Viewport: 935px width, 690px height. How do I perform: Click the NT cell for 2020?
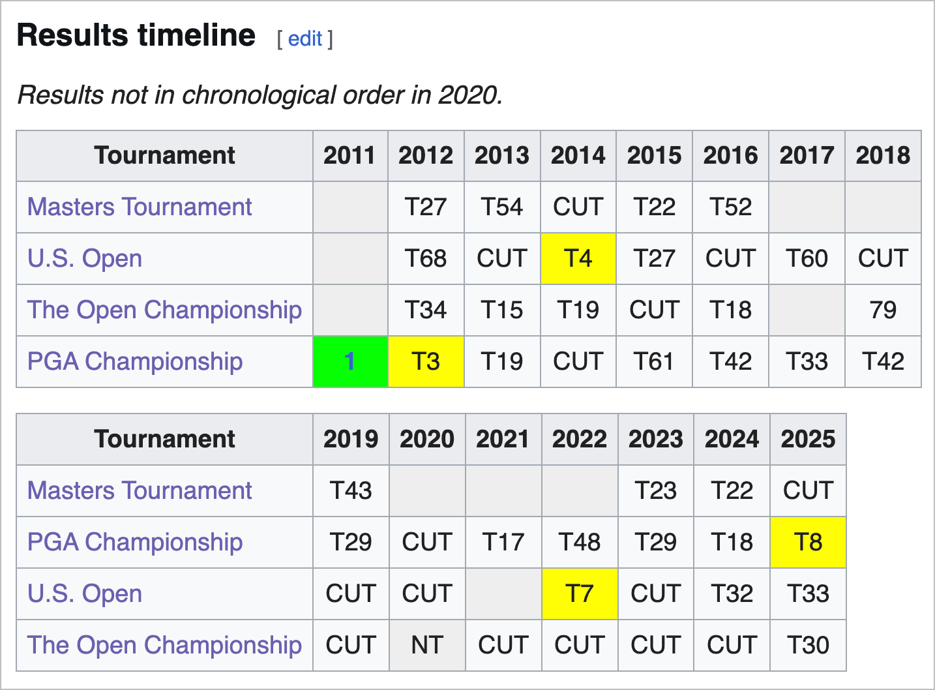click(x=427, y=646)
